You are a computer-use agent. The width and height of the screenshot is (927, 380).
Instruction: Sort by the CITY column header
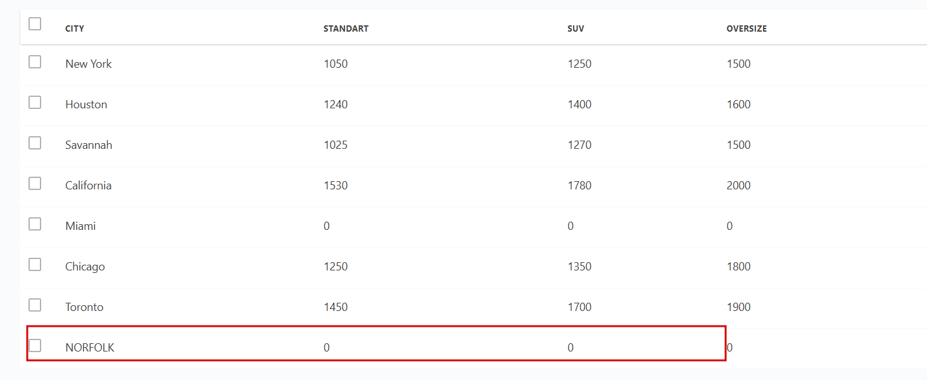click(75, 28)
